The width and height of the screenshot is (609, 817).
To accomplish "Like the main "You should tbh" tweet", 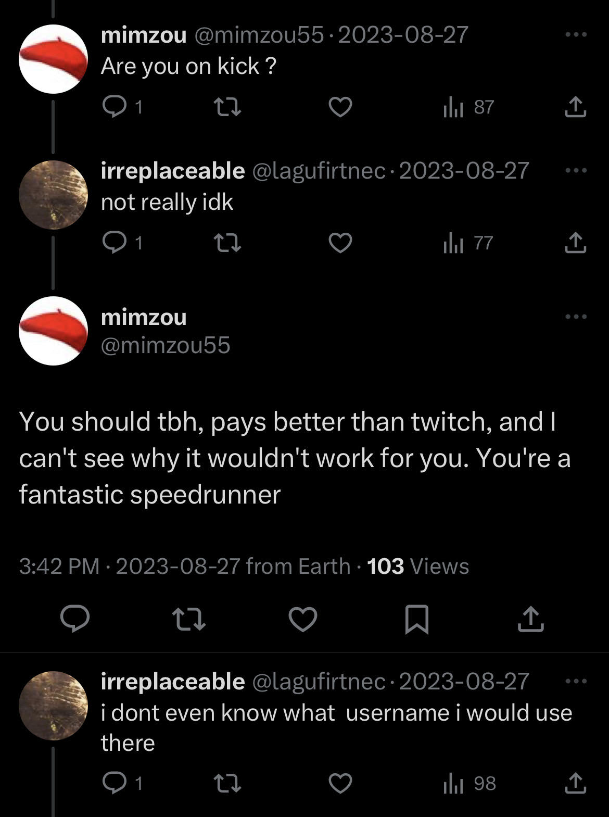I will [x=303, y=619].
